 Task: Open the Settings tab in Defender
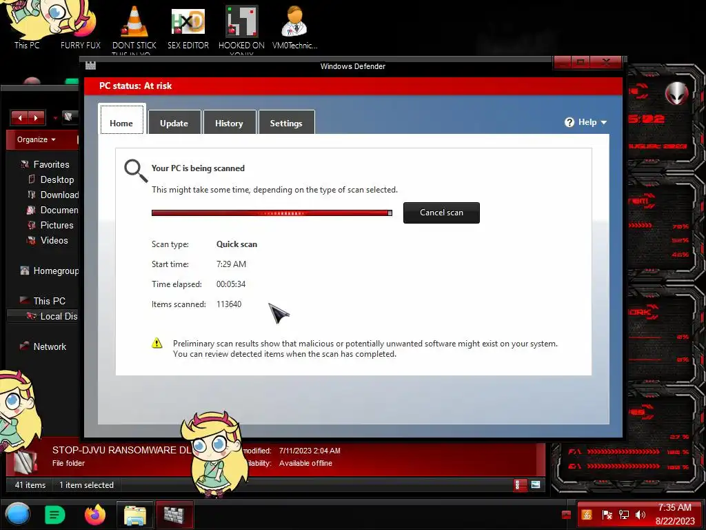(286, 123)
